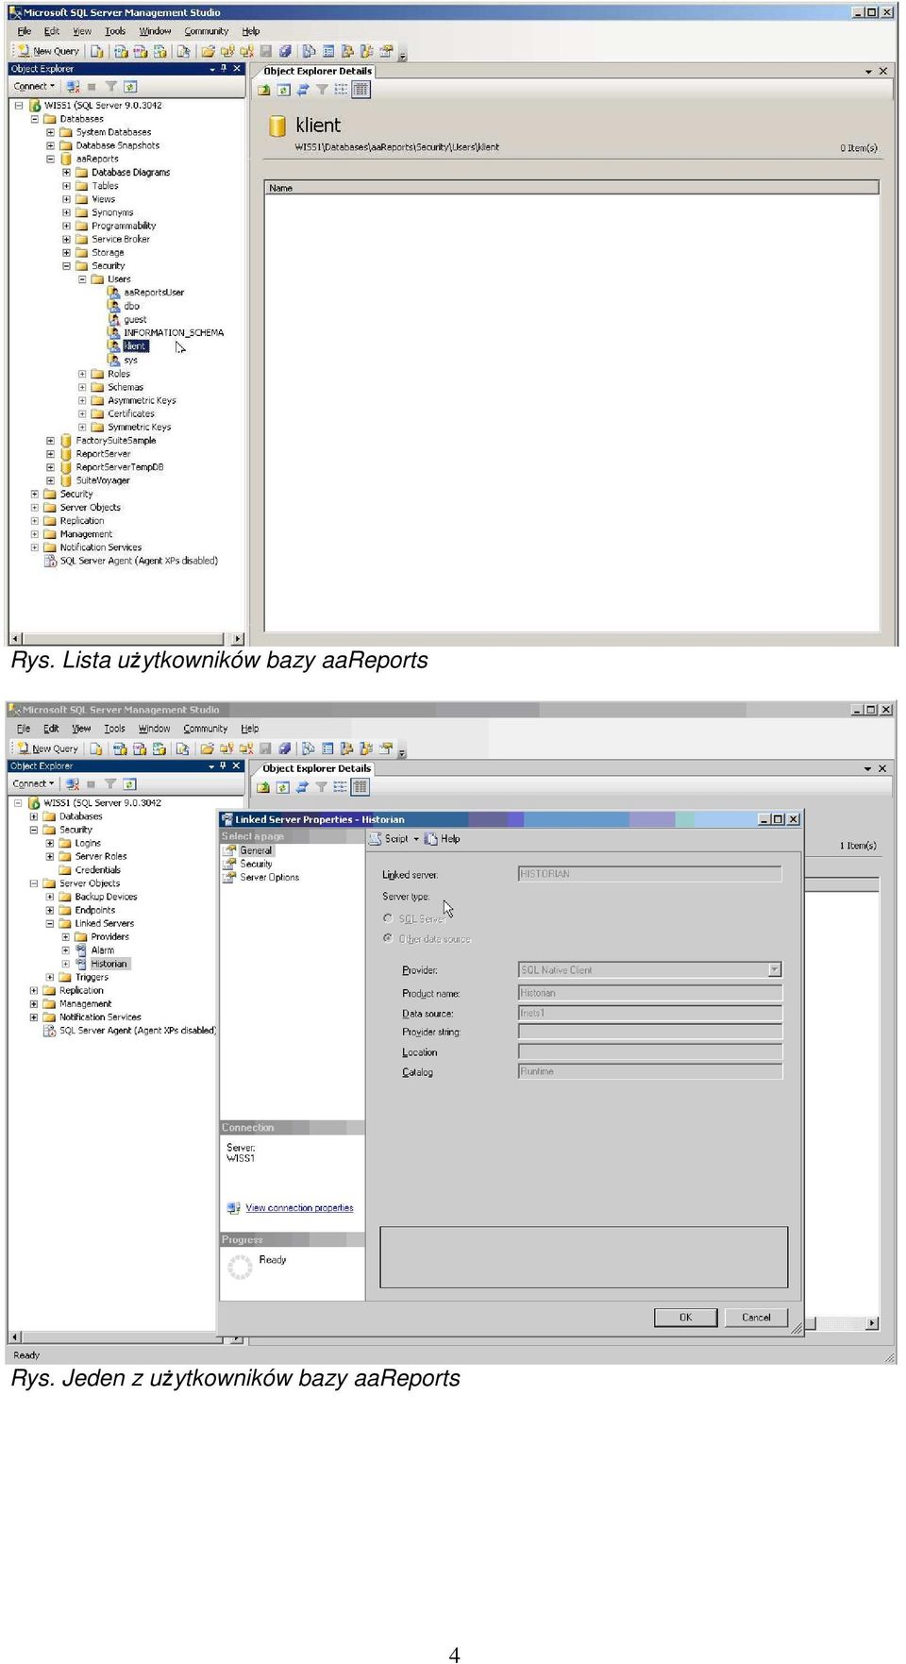Click the General page icon in the dialog

tap(229, 850)
